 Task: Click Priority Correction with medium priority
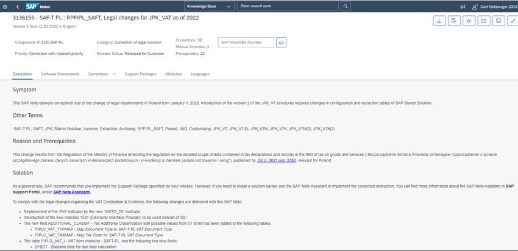pos(49,54)
